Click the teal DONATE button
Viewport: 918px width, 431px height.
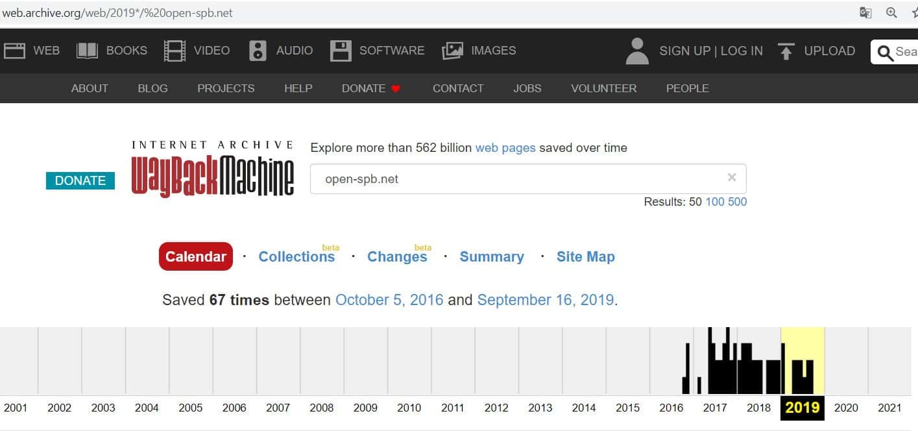click(80, 180)
